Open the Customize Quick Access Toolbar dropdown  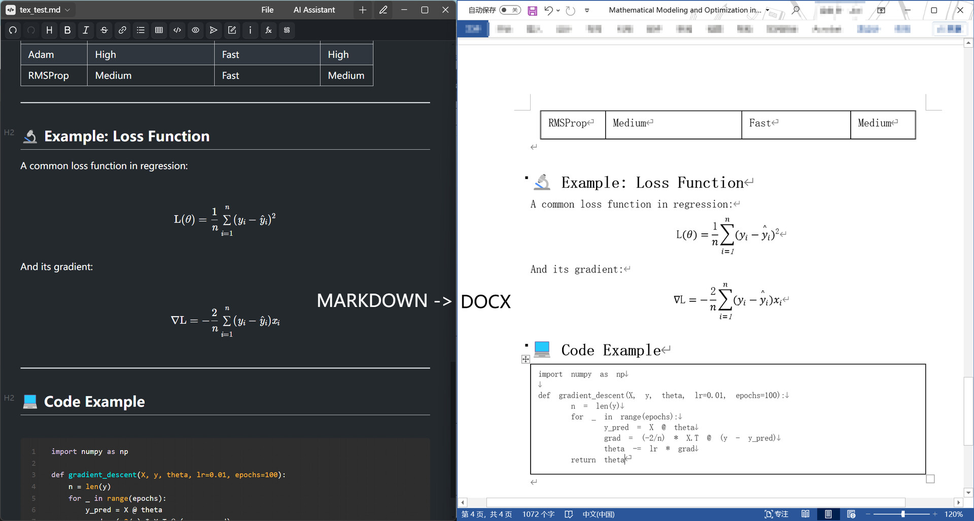(587, 10)
